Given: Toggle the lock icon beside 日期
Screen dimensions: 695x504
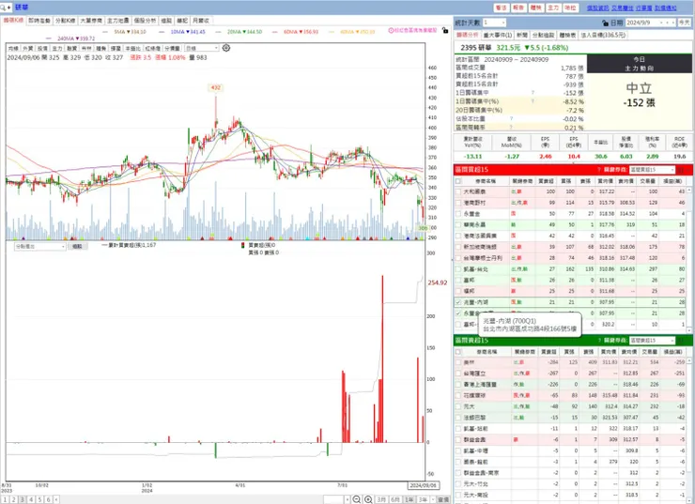Looking at the screenshot, I should (605, 23).
